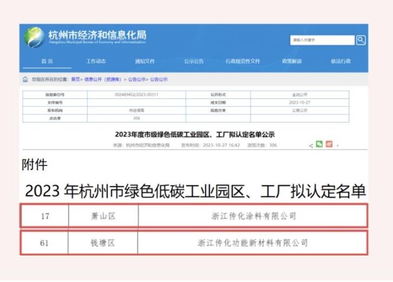Click the search magnifier icon

361,40
